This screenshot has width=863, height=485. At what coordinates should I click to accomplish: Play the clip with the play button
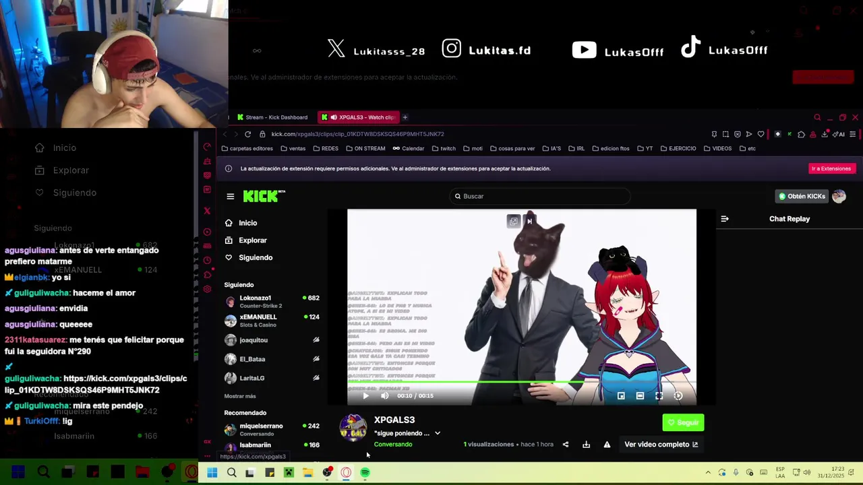pyautogui.click(x=365, y=395)
